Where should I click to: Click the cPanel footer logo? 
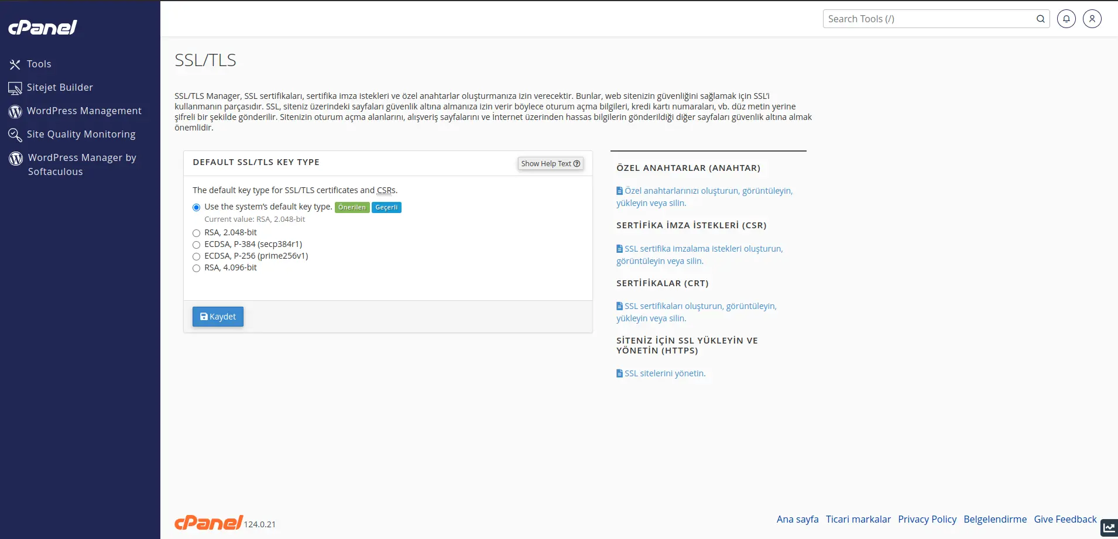tap(208, 522)
